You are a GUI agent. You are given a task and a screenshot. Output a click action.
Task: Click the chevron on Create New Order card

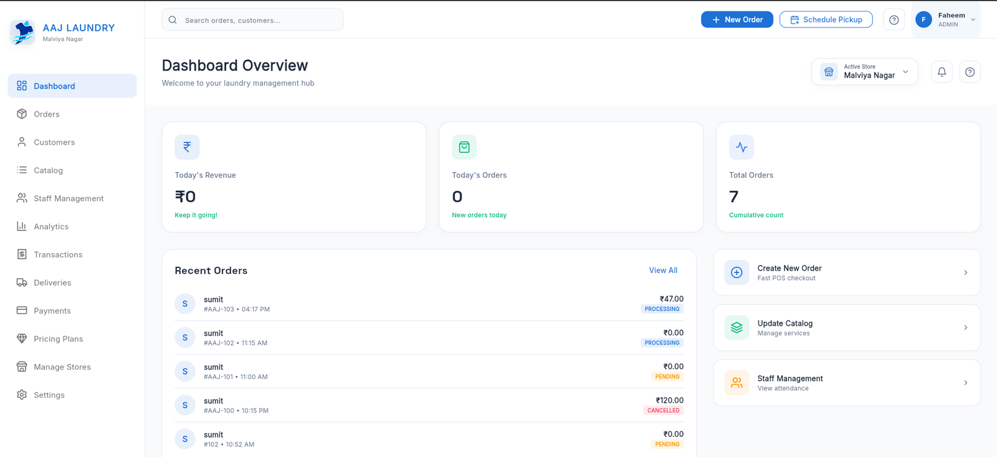(965, 272)
